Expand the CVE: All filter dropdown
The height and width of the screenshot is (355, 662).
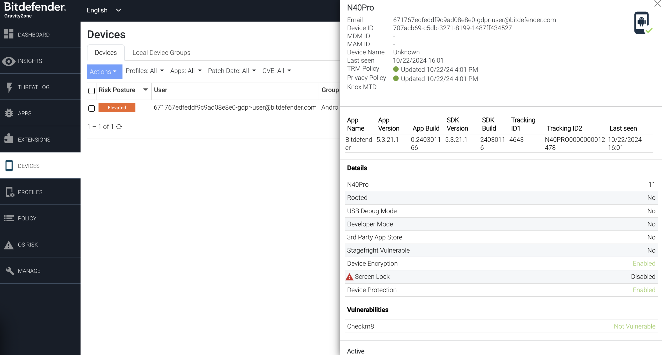point(276,71)
